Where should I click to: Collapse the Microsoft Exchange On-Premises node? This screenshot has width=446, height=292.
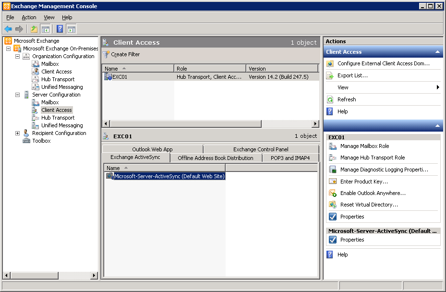9,49
